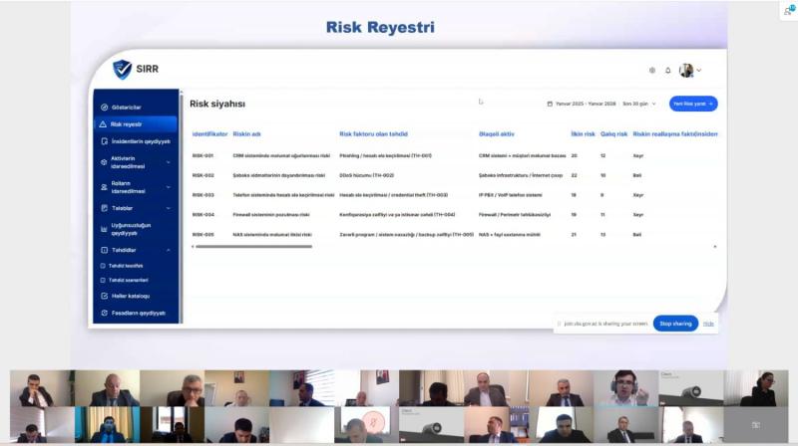Click the Fəsadların qeydiyyatı sidebar icon
798x446 pixels.
104,313
